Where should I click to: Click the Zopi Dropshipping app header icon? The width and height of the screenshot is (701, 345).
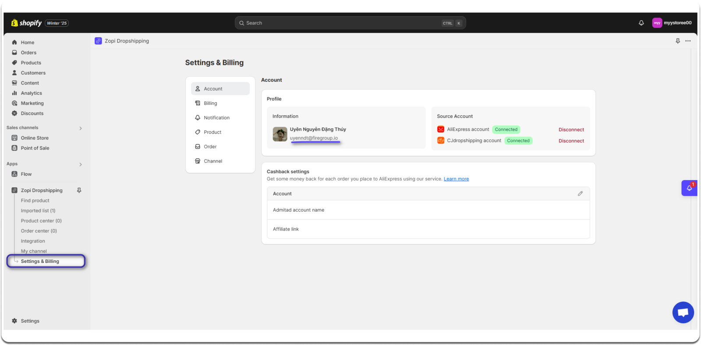click(98, 41)
